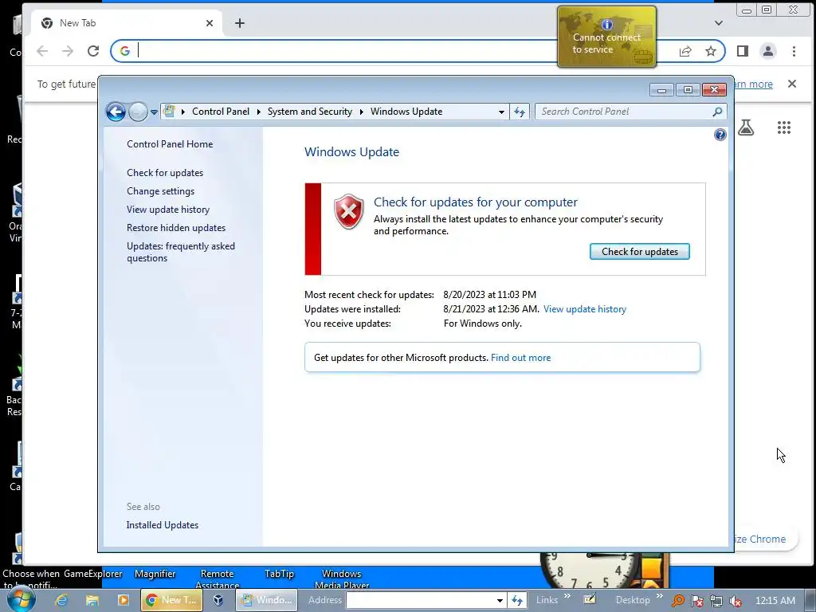Open previous locations dropdown in address bar

(x=501, y=112)
